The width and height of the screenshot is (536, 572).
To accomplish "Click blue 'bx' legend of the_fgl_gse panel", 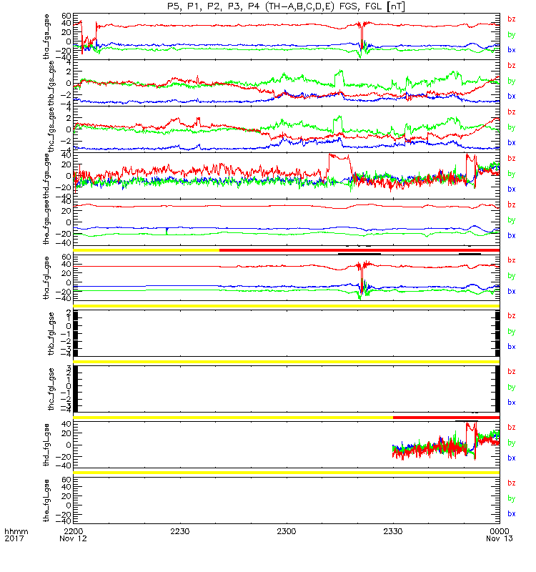I will pyautogui.click(x=512, y=513).
